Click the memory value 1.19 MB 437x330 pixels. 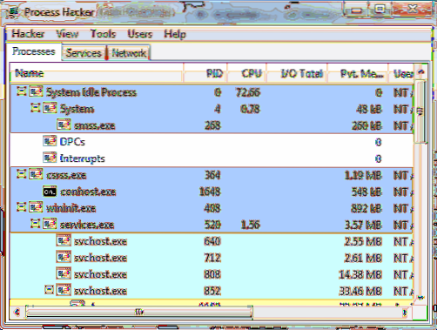(x=363, y=175)
